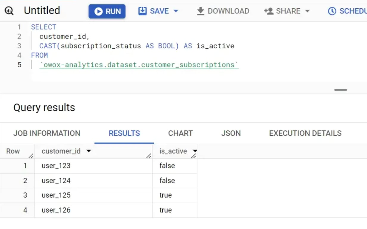
Task: Open the SCHEDULE option
Action: pos(347,11)
